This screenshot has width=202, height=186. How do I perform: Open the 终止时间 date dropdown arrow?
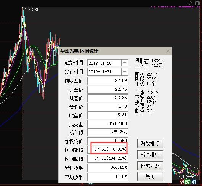pyautogui.click(x=125, y=72)
